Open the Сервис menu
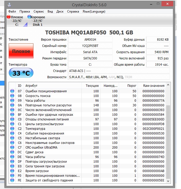The image size is (181, 189). click(38, 11)
